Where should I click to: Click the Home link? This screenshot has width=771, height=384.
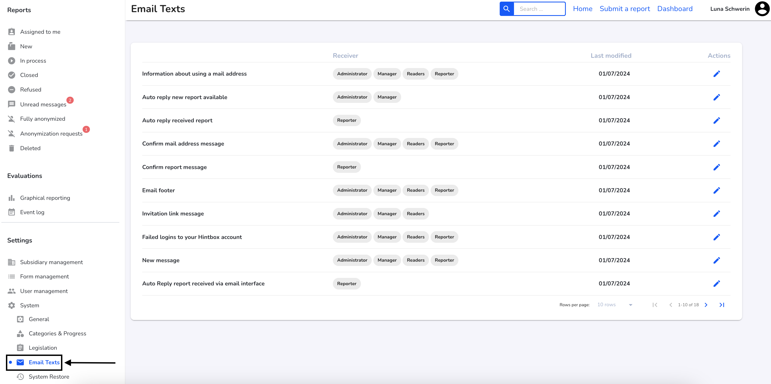click(x=583, y=9)
